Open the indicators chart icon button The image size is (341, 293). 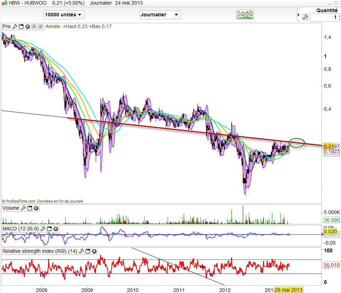click(245, 15)
